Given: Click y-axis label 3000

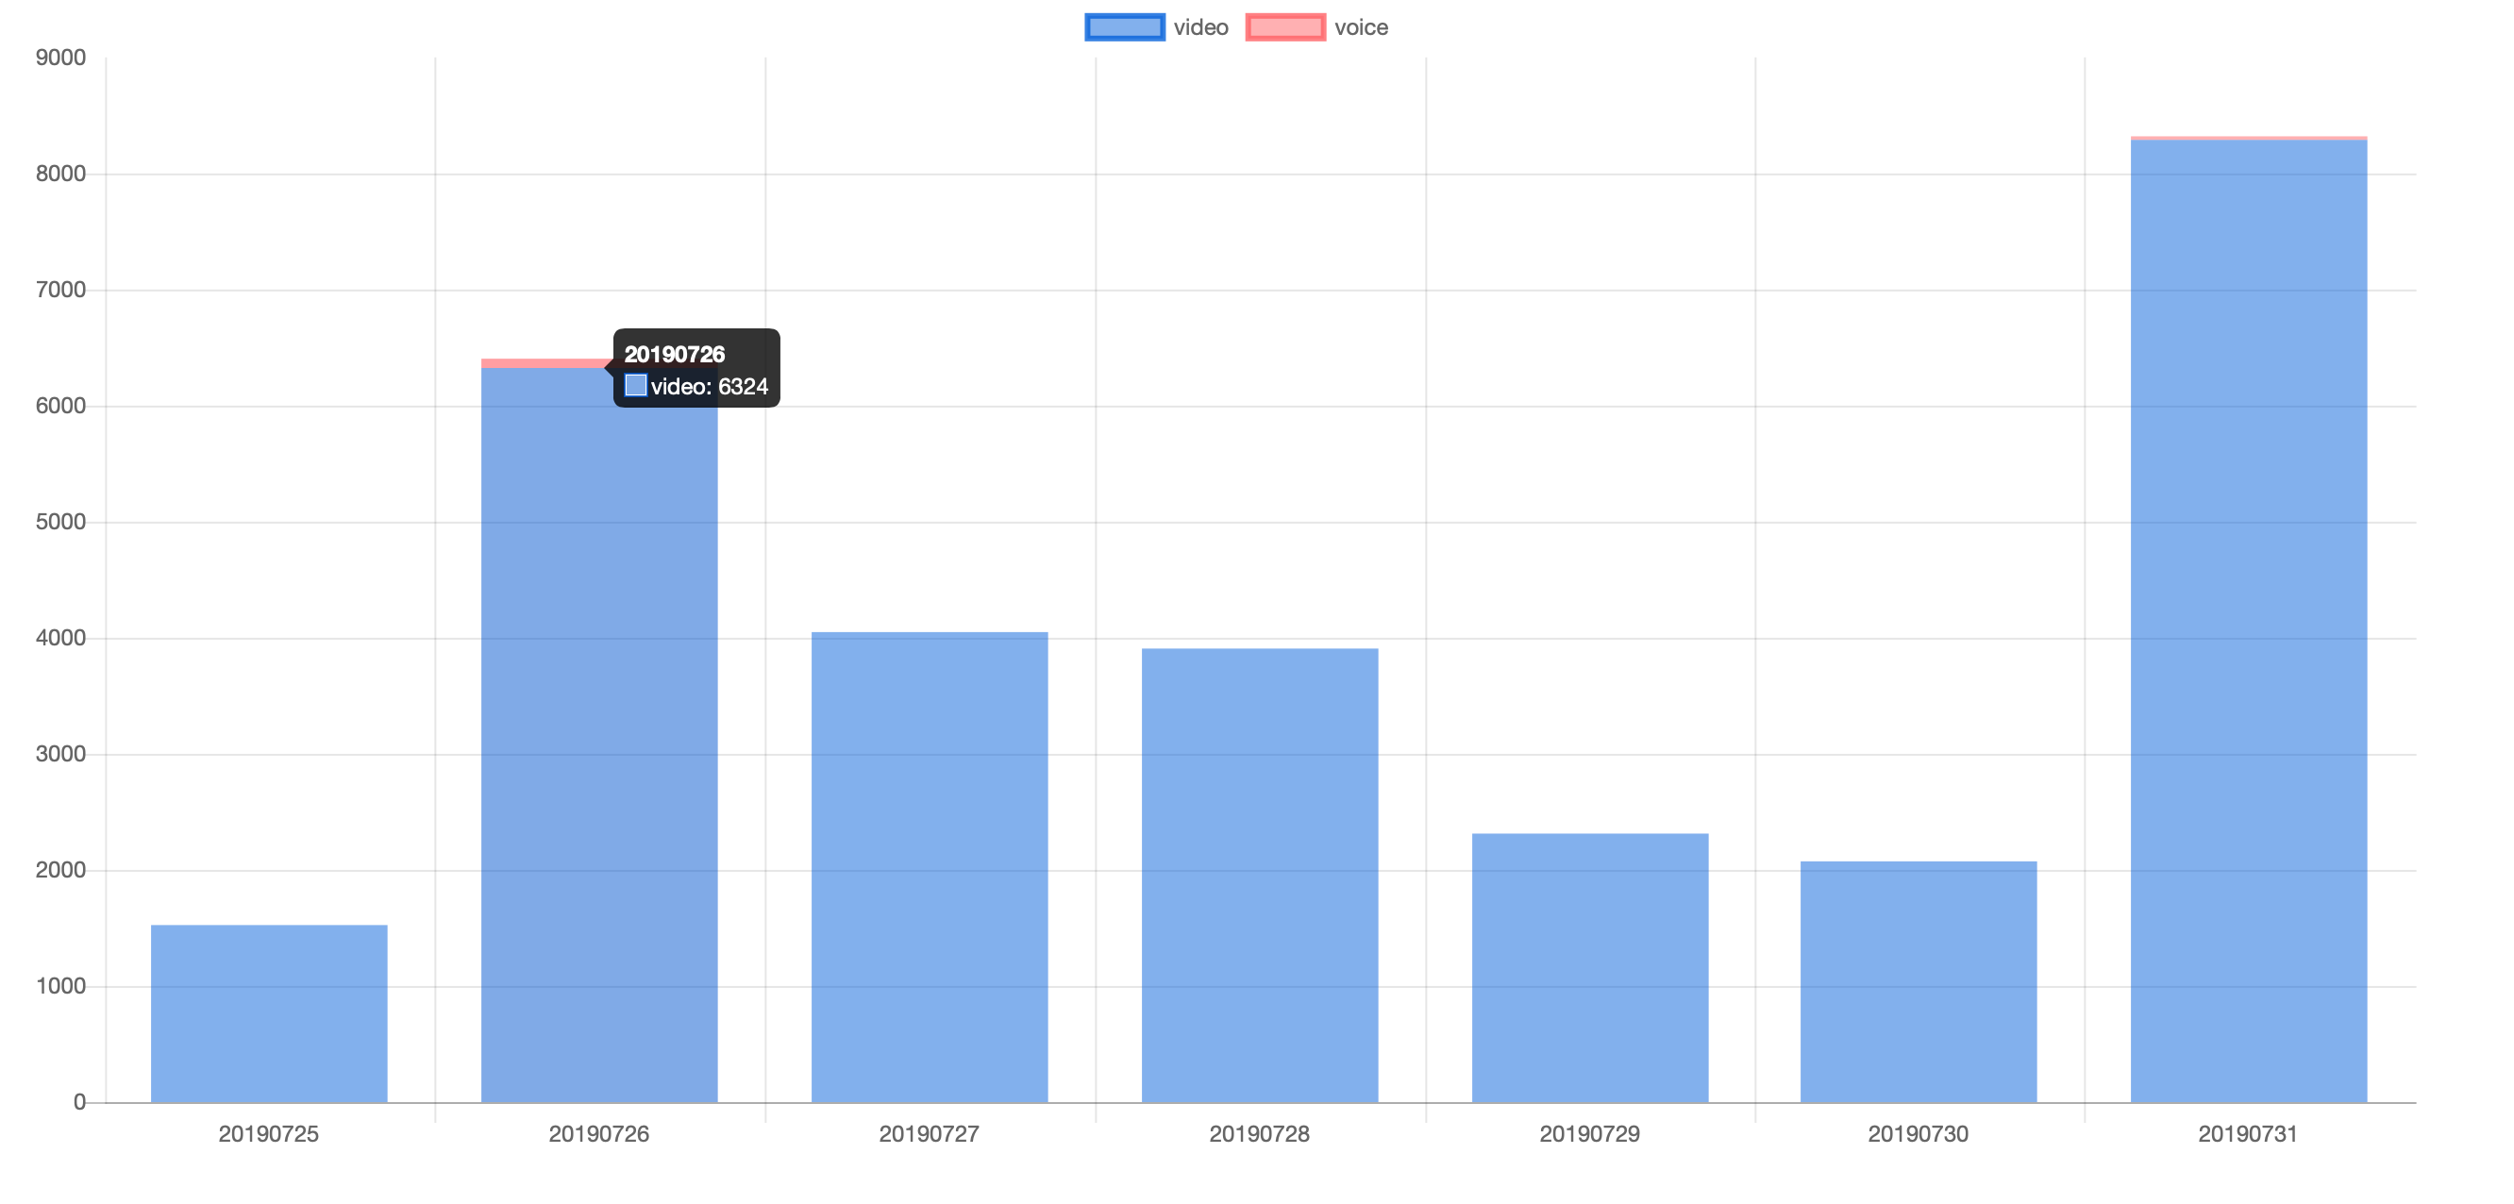Looking at the screenshot, I should pyautogui.click(x=60, y=754).
